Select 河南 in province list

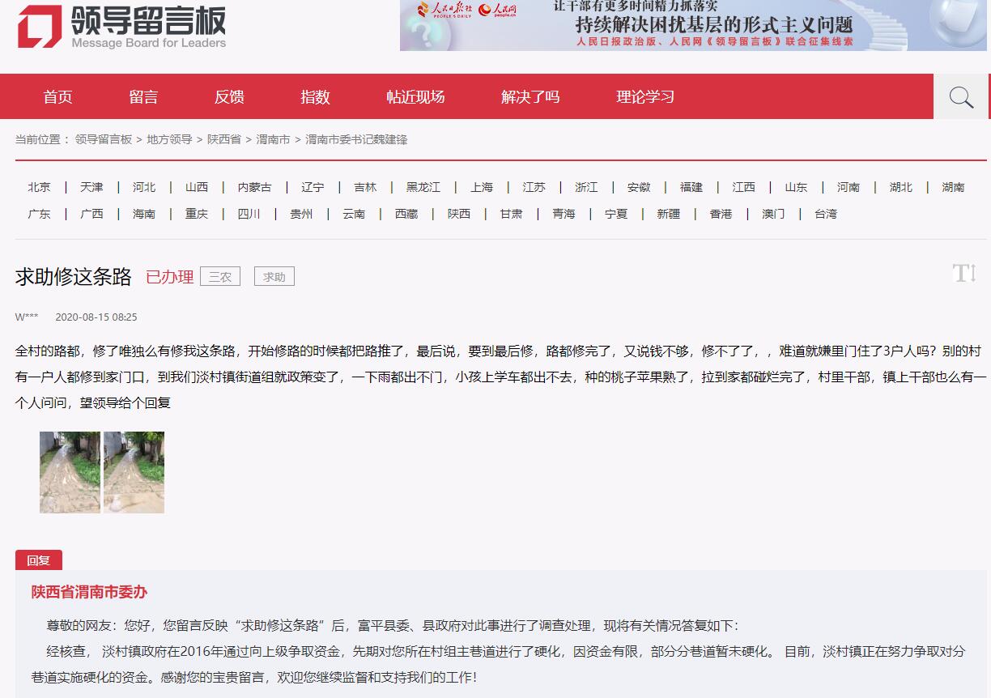tap(849, 187)
